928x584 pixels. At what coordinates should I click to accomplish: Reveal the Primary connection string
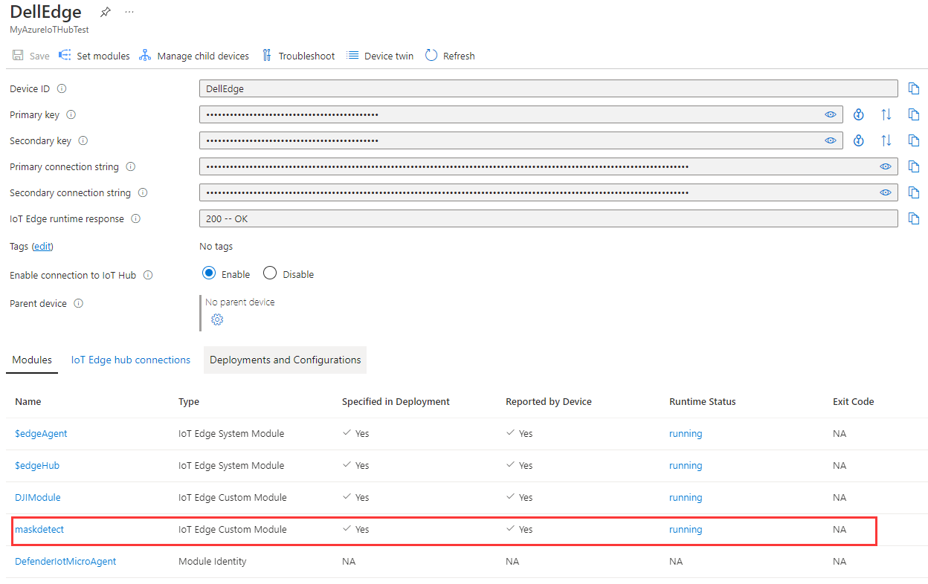886,166
